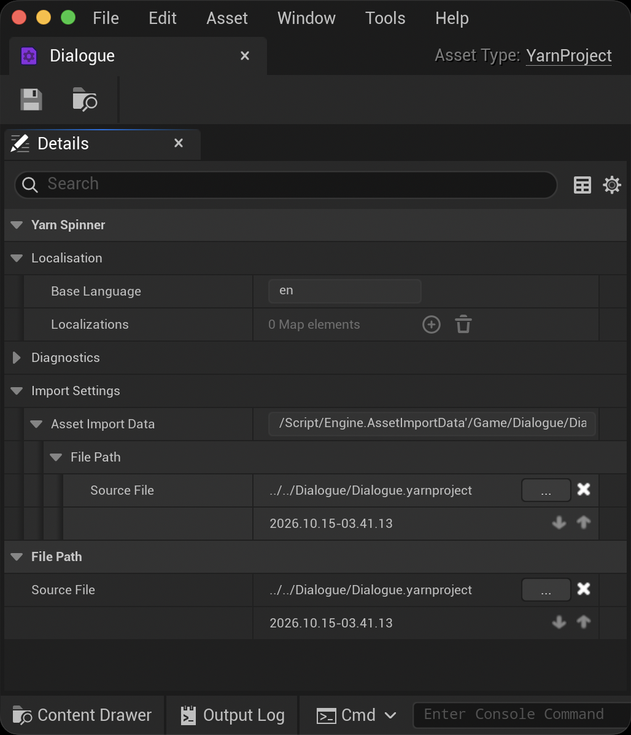Screen dimensions: 631x735
Task: Move up arrow in Asset Import Data timestamp row
Action: tap(584, 523)
